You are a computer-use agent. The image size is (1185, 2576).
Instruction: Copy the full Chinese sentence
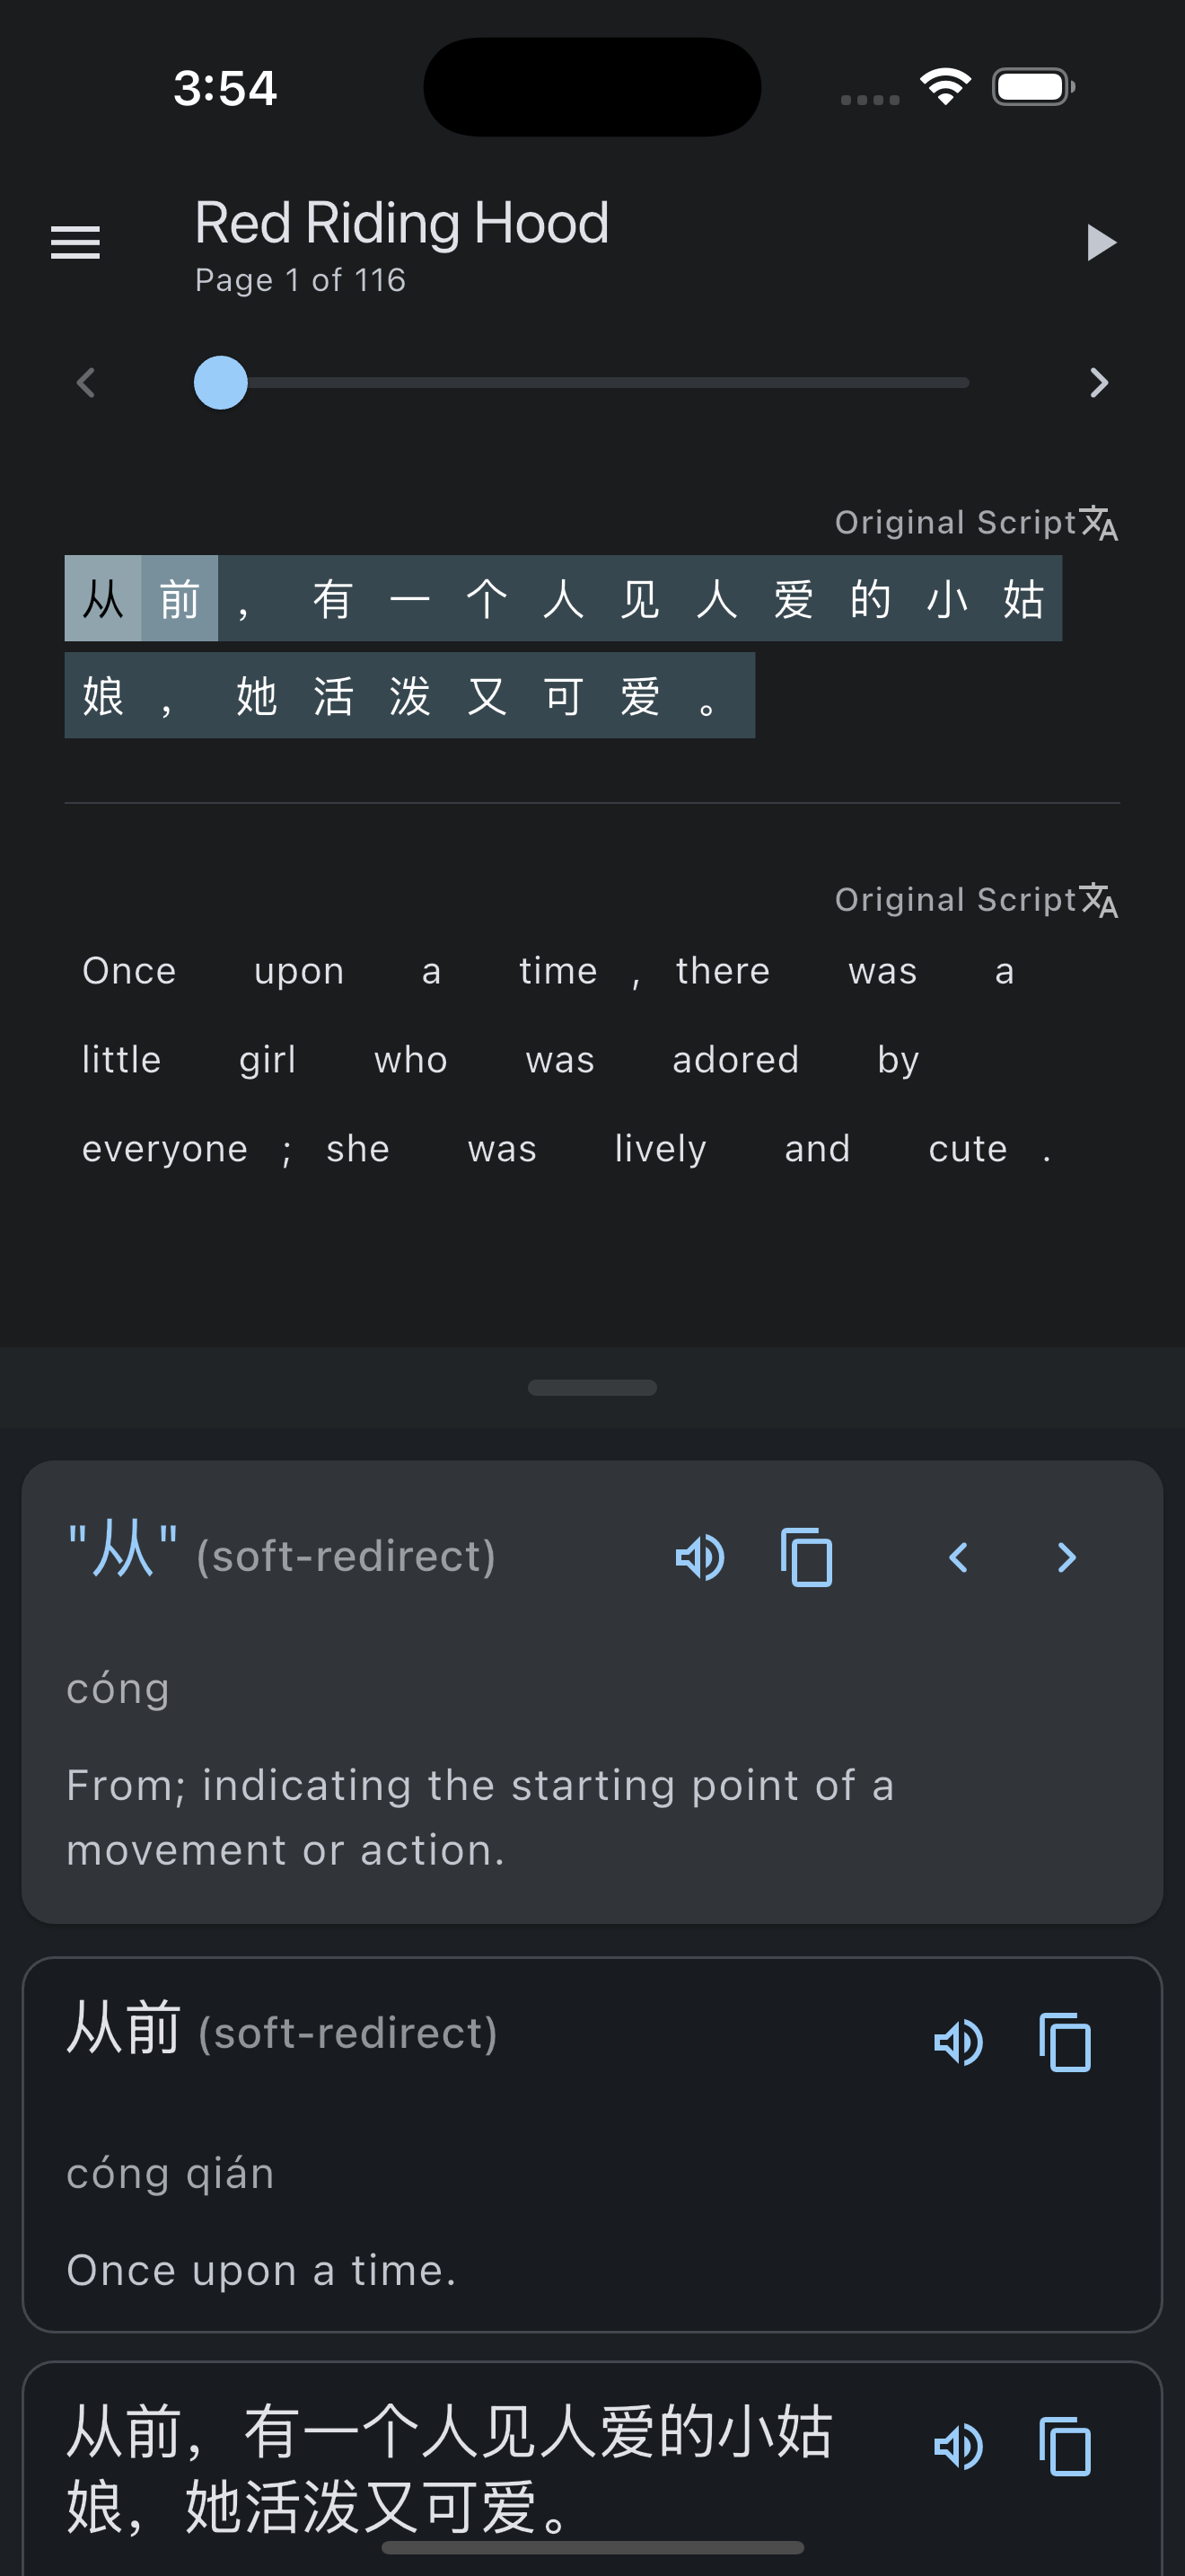1065,2447
